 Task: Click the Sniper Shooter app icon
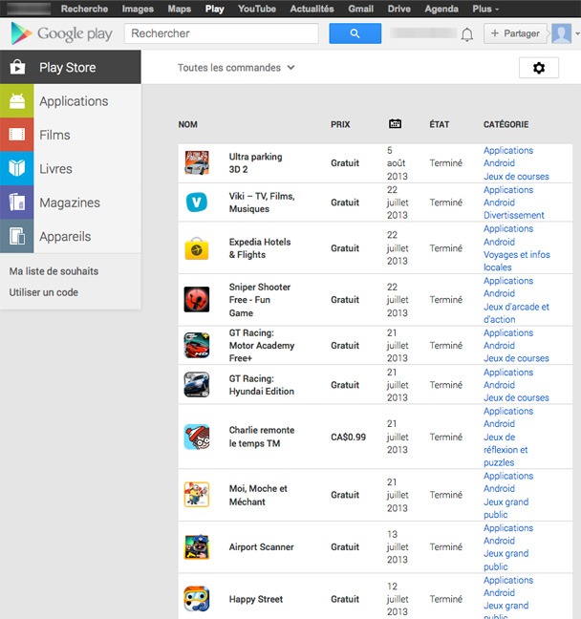[x=197, y=299]
